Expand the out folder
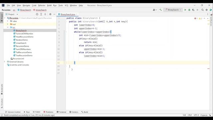Image resolution: width=213 pixels, height=120 pixels. (x=8, y=24)
